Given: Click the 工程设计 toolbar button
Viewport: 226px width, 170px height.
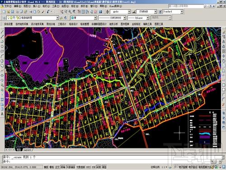Looking at the screenshot, I should [62, 24].
